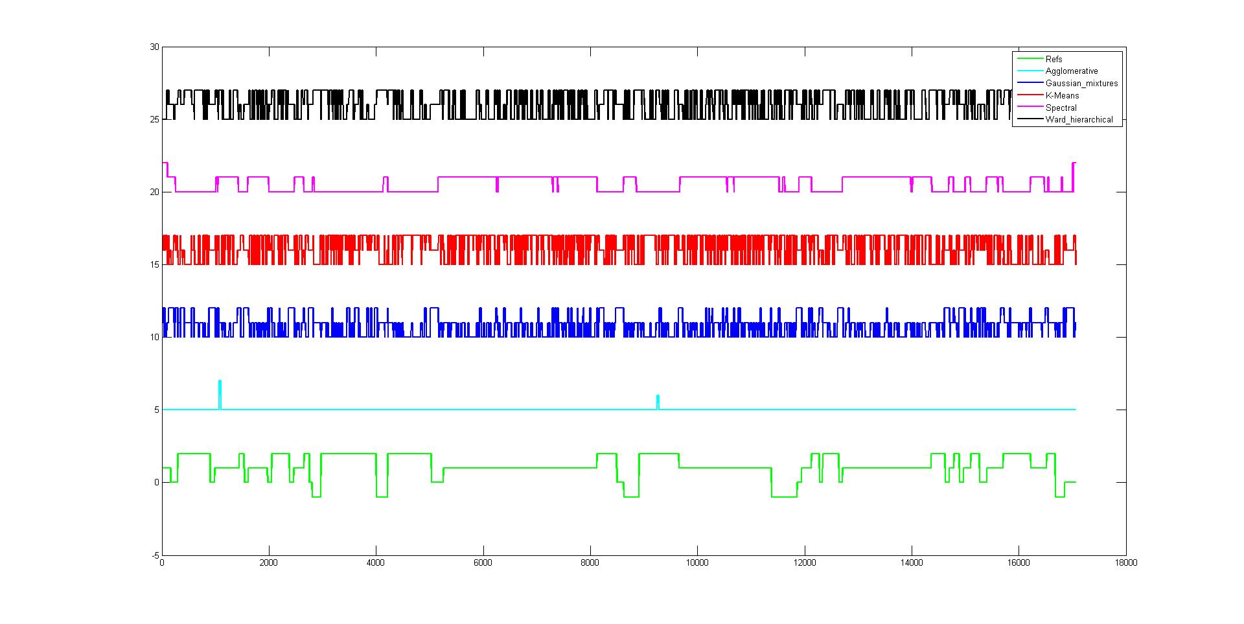Click the Refs legend label
The height and width of the screenshot is (624, 1244).
[x=1054, y=59]
